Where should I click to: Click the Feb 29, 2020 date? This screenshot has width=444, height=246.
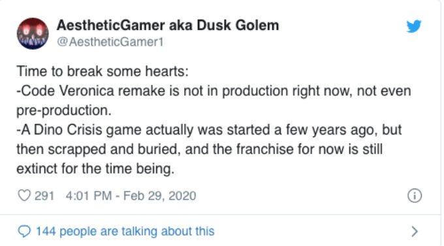click(x=160, y=196)
